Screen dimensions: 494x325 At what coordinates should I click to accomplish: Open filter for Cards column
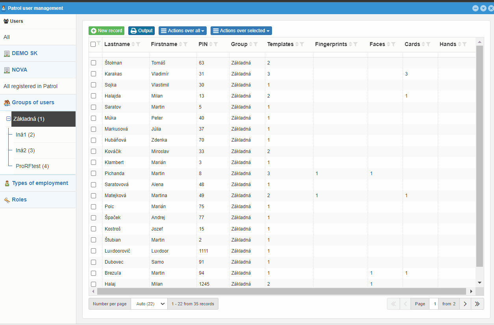(x=428, y=44)
